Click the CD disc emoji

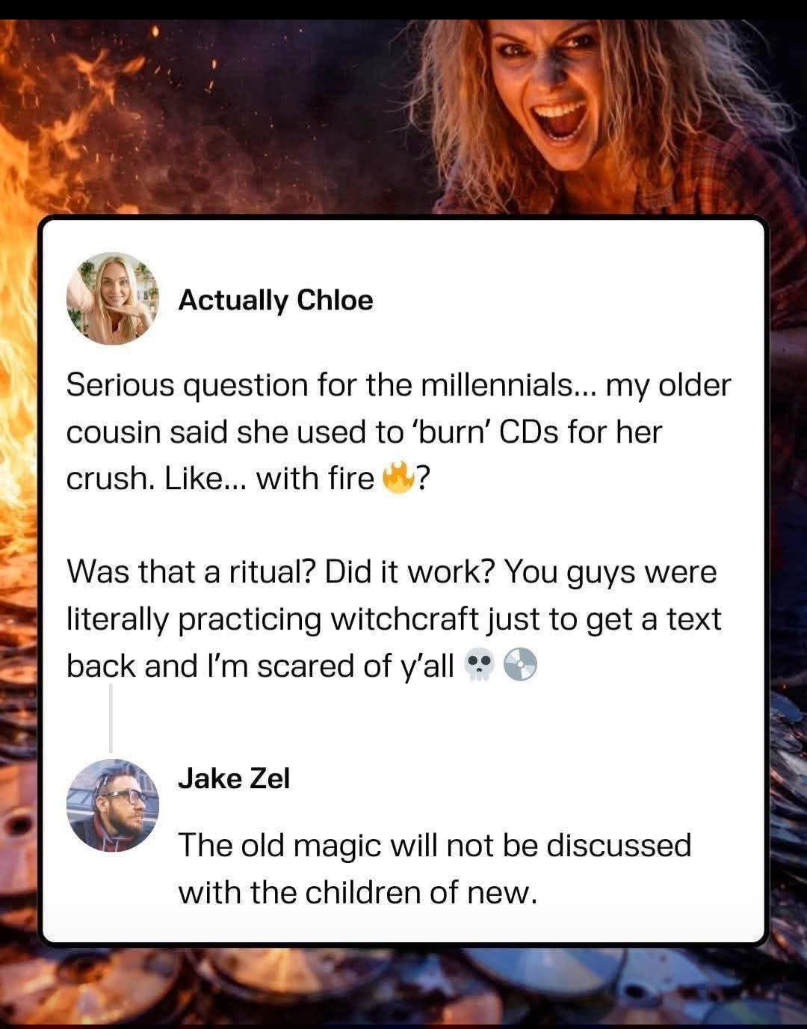[x=520, y=665]
